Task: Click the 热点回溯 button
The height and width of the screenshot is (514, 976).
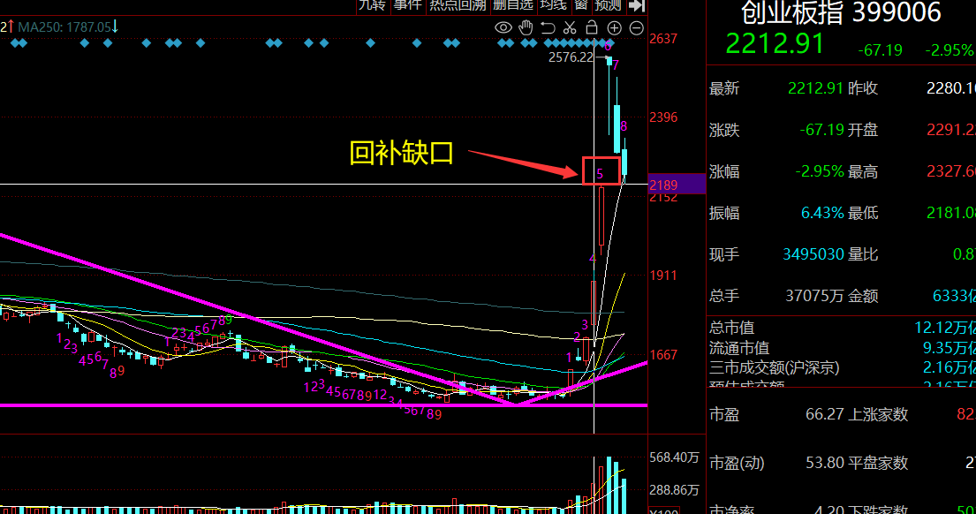Action: tap(458, 5)
